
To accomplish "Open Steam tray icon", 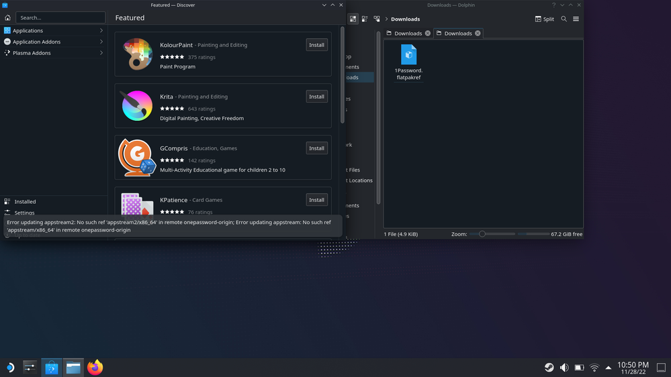I will coord(549,368).
